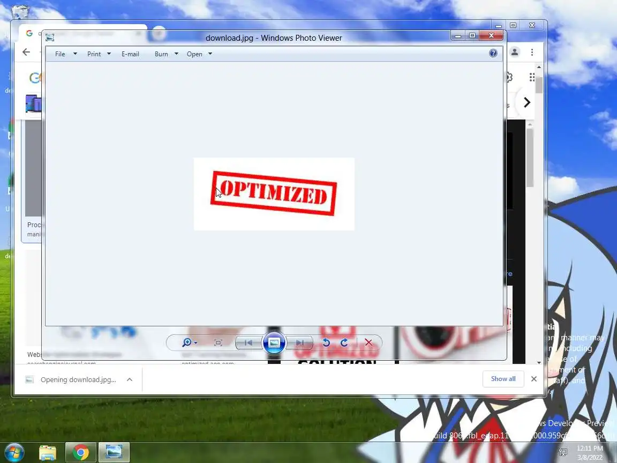Open Windows Explorer from taskbar
This screenshot has height=463, width=617.
(x=48, y=452)
